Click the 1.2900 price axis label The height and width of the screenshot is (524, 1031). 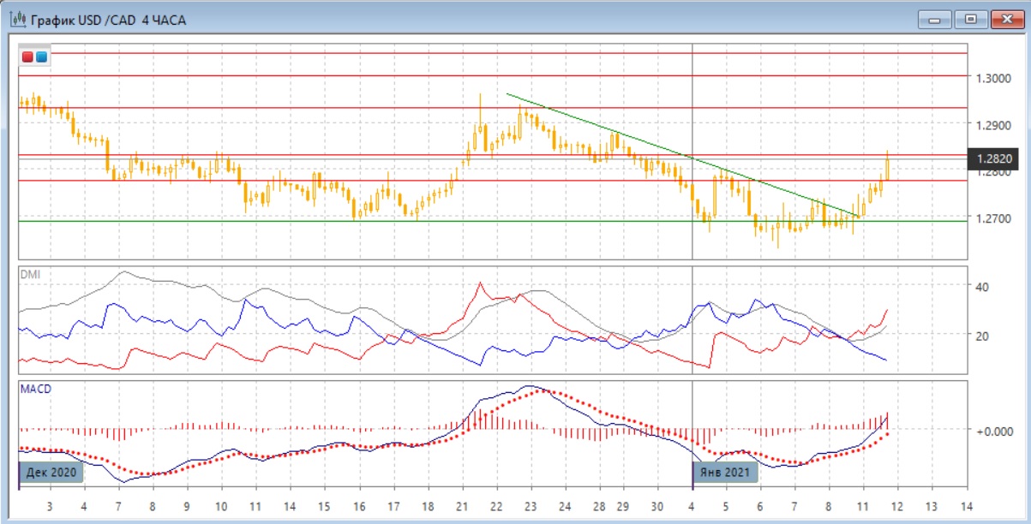click(995, 125)
